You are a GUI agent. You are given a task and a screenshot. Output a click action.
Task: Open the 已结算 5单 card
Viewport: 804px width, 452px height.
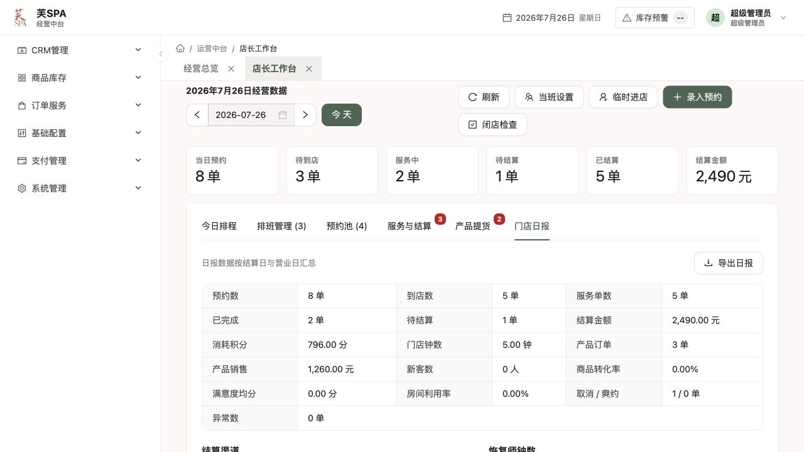coord(633,171)
